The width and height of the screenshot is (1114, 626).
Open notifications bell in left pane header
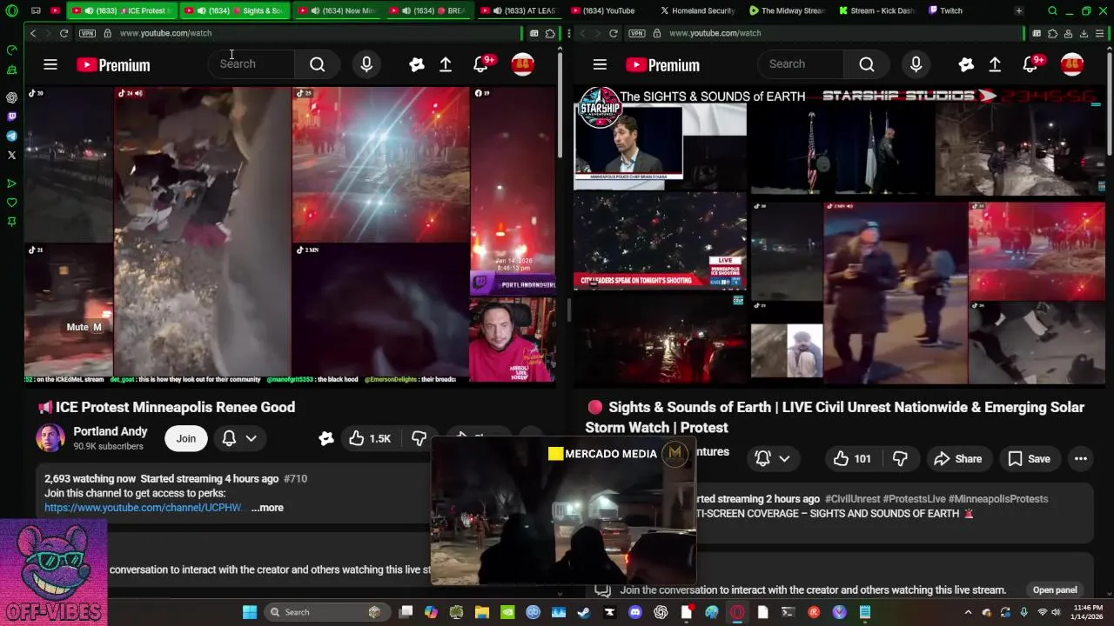click(481, 64)
